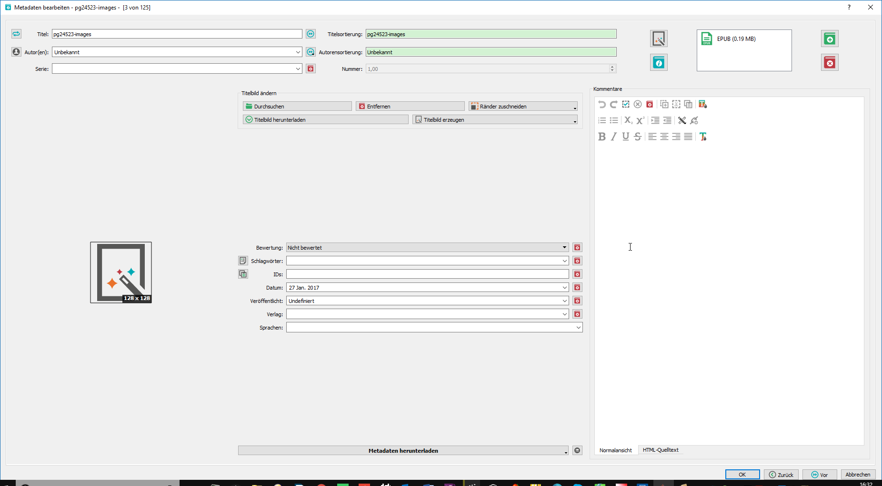
Task: Switch to HTML-Quelltext tab
Action: point(661,450)
